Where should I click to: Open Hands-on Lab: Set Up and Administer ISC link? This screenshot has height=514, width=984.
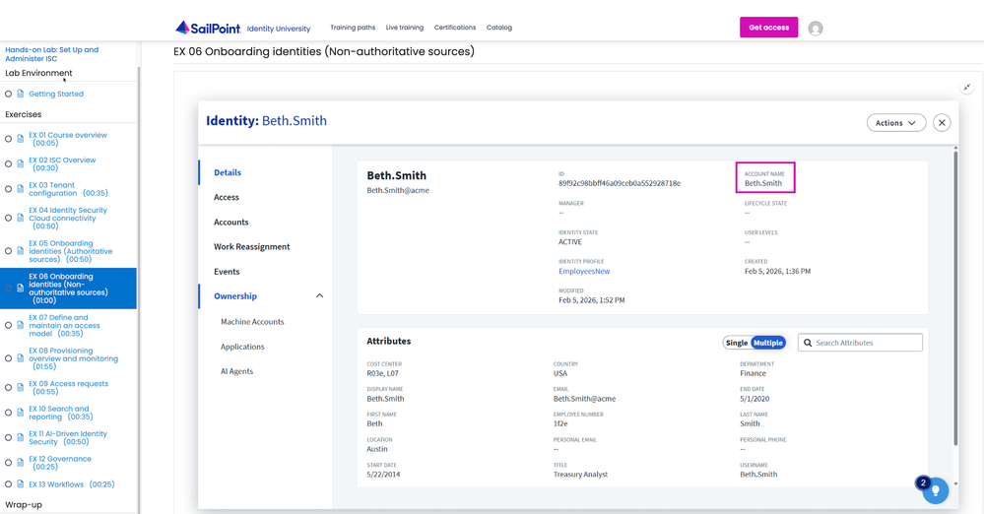[51, 54]
